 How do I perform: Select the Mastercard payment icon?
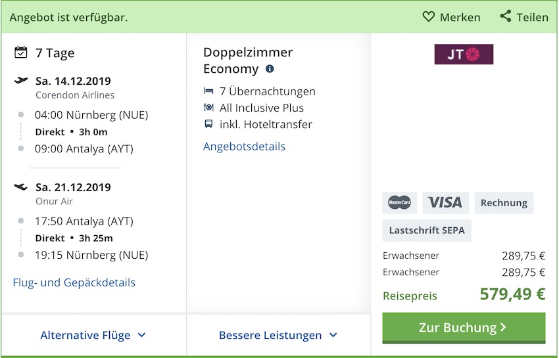(x=399, y=203)
